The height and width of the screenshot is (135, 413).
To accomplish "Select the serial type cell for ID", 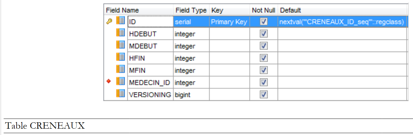I will 191,22.
